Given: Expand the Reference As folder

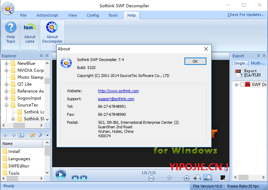Looking at the screenshot, I should coord(6,92).
